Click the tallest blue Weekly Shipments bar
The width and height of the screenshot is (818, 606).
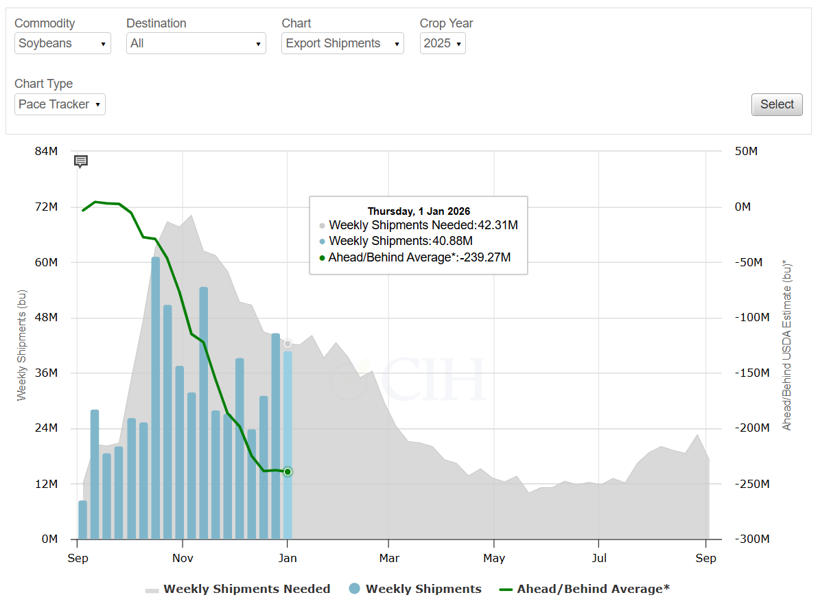point(156,398)
